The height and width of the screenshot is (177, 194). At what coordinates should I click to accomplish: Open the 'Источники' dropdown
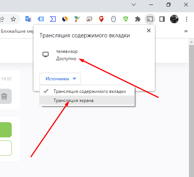tap(60, 79)
